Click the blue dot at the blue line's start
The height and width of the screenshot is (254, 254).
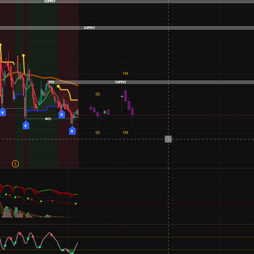click(28, 110)
